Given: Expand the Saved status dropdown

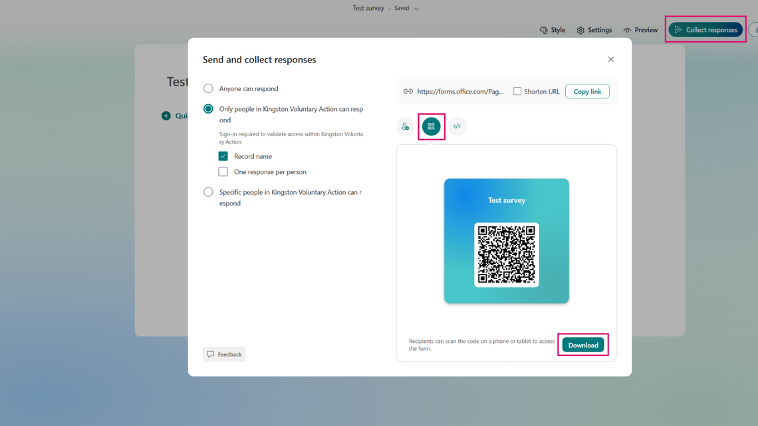Looking at the screenshot, I should (x=417, y=8).
